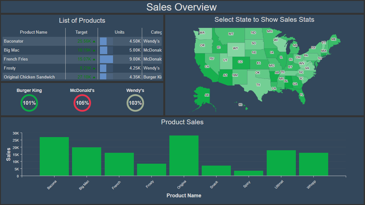Image resolution: width=365 pixels, height=205 pixels.
Task: Click the Sales Overview title bar
Action: (x=182, y=7)
